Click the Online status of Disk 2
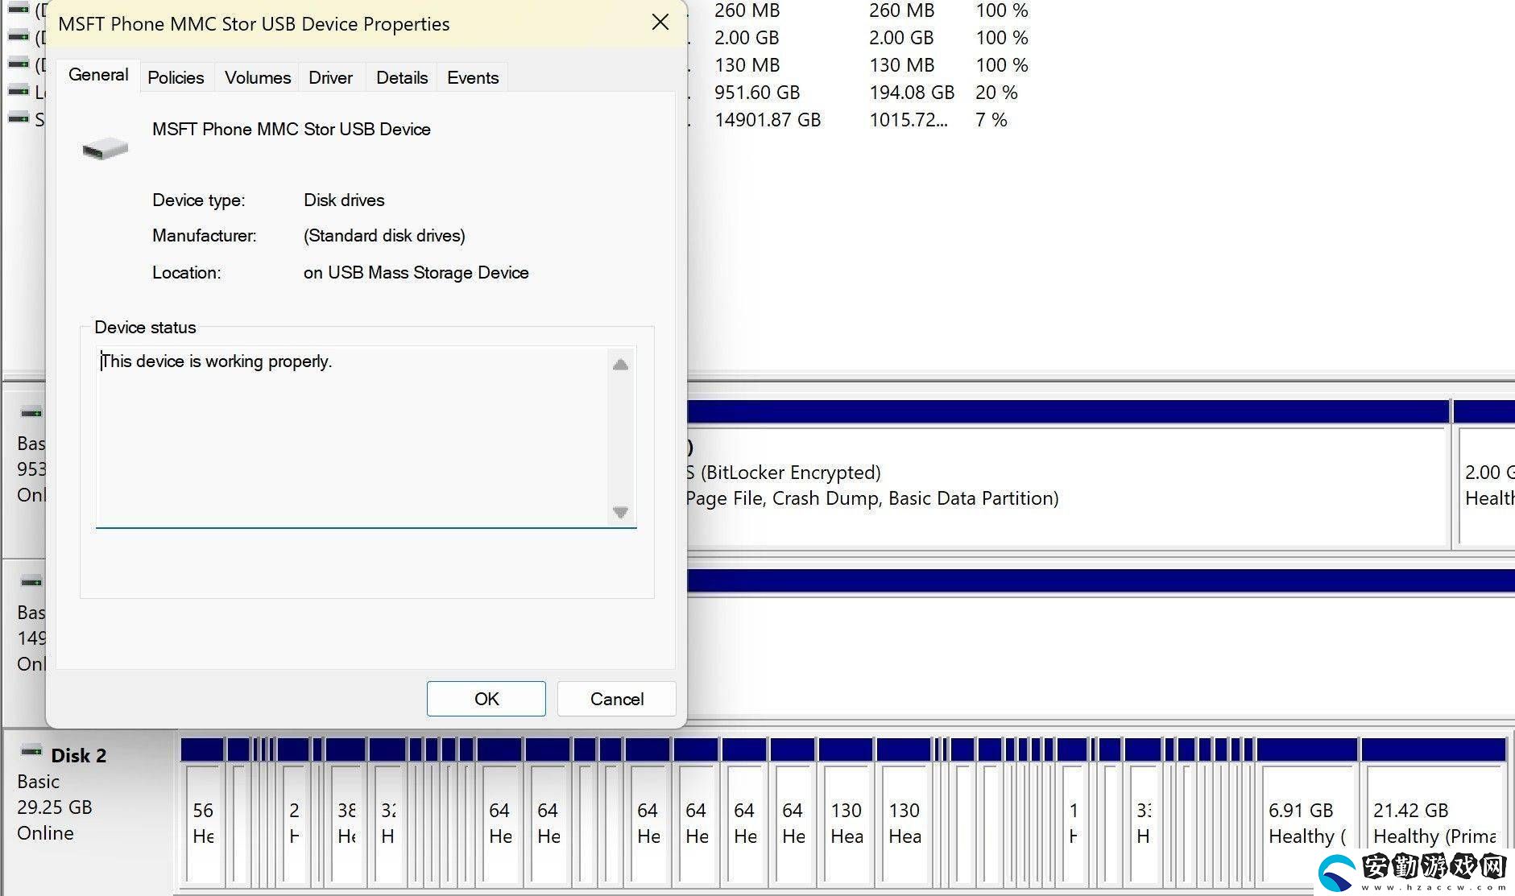Image resolution: width=1515 pixels, height=896 pixels. (45, 832)
